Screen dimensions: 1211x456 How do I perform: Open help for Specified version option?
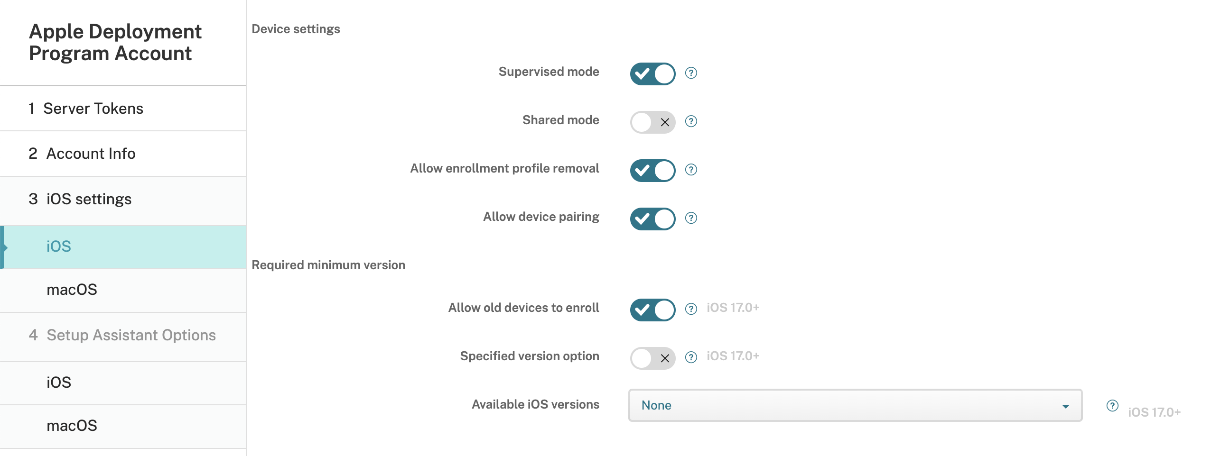coord(691,357)
